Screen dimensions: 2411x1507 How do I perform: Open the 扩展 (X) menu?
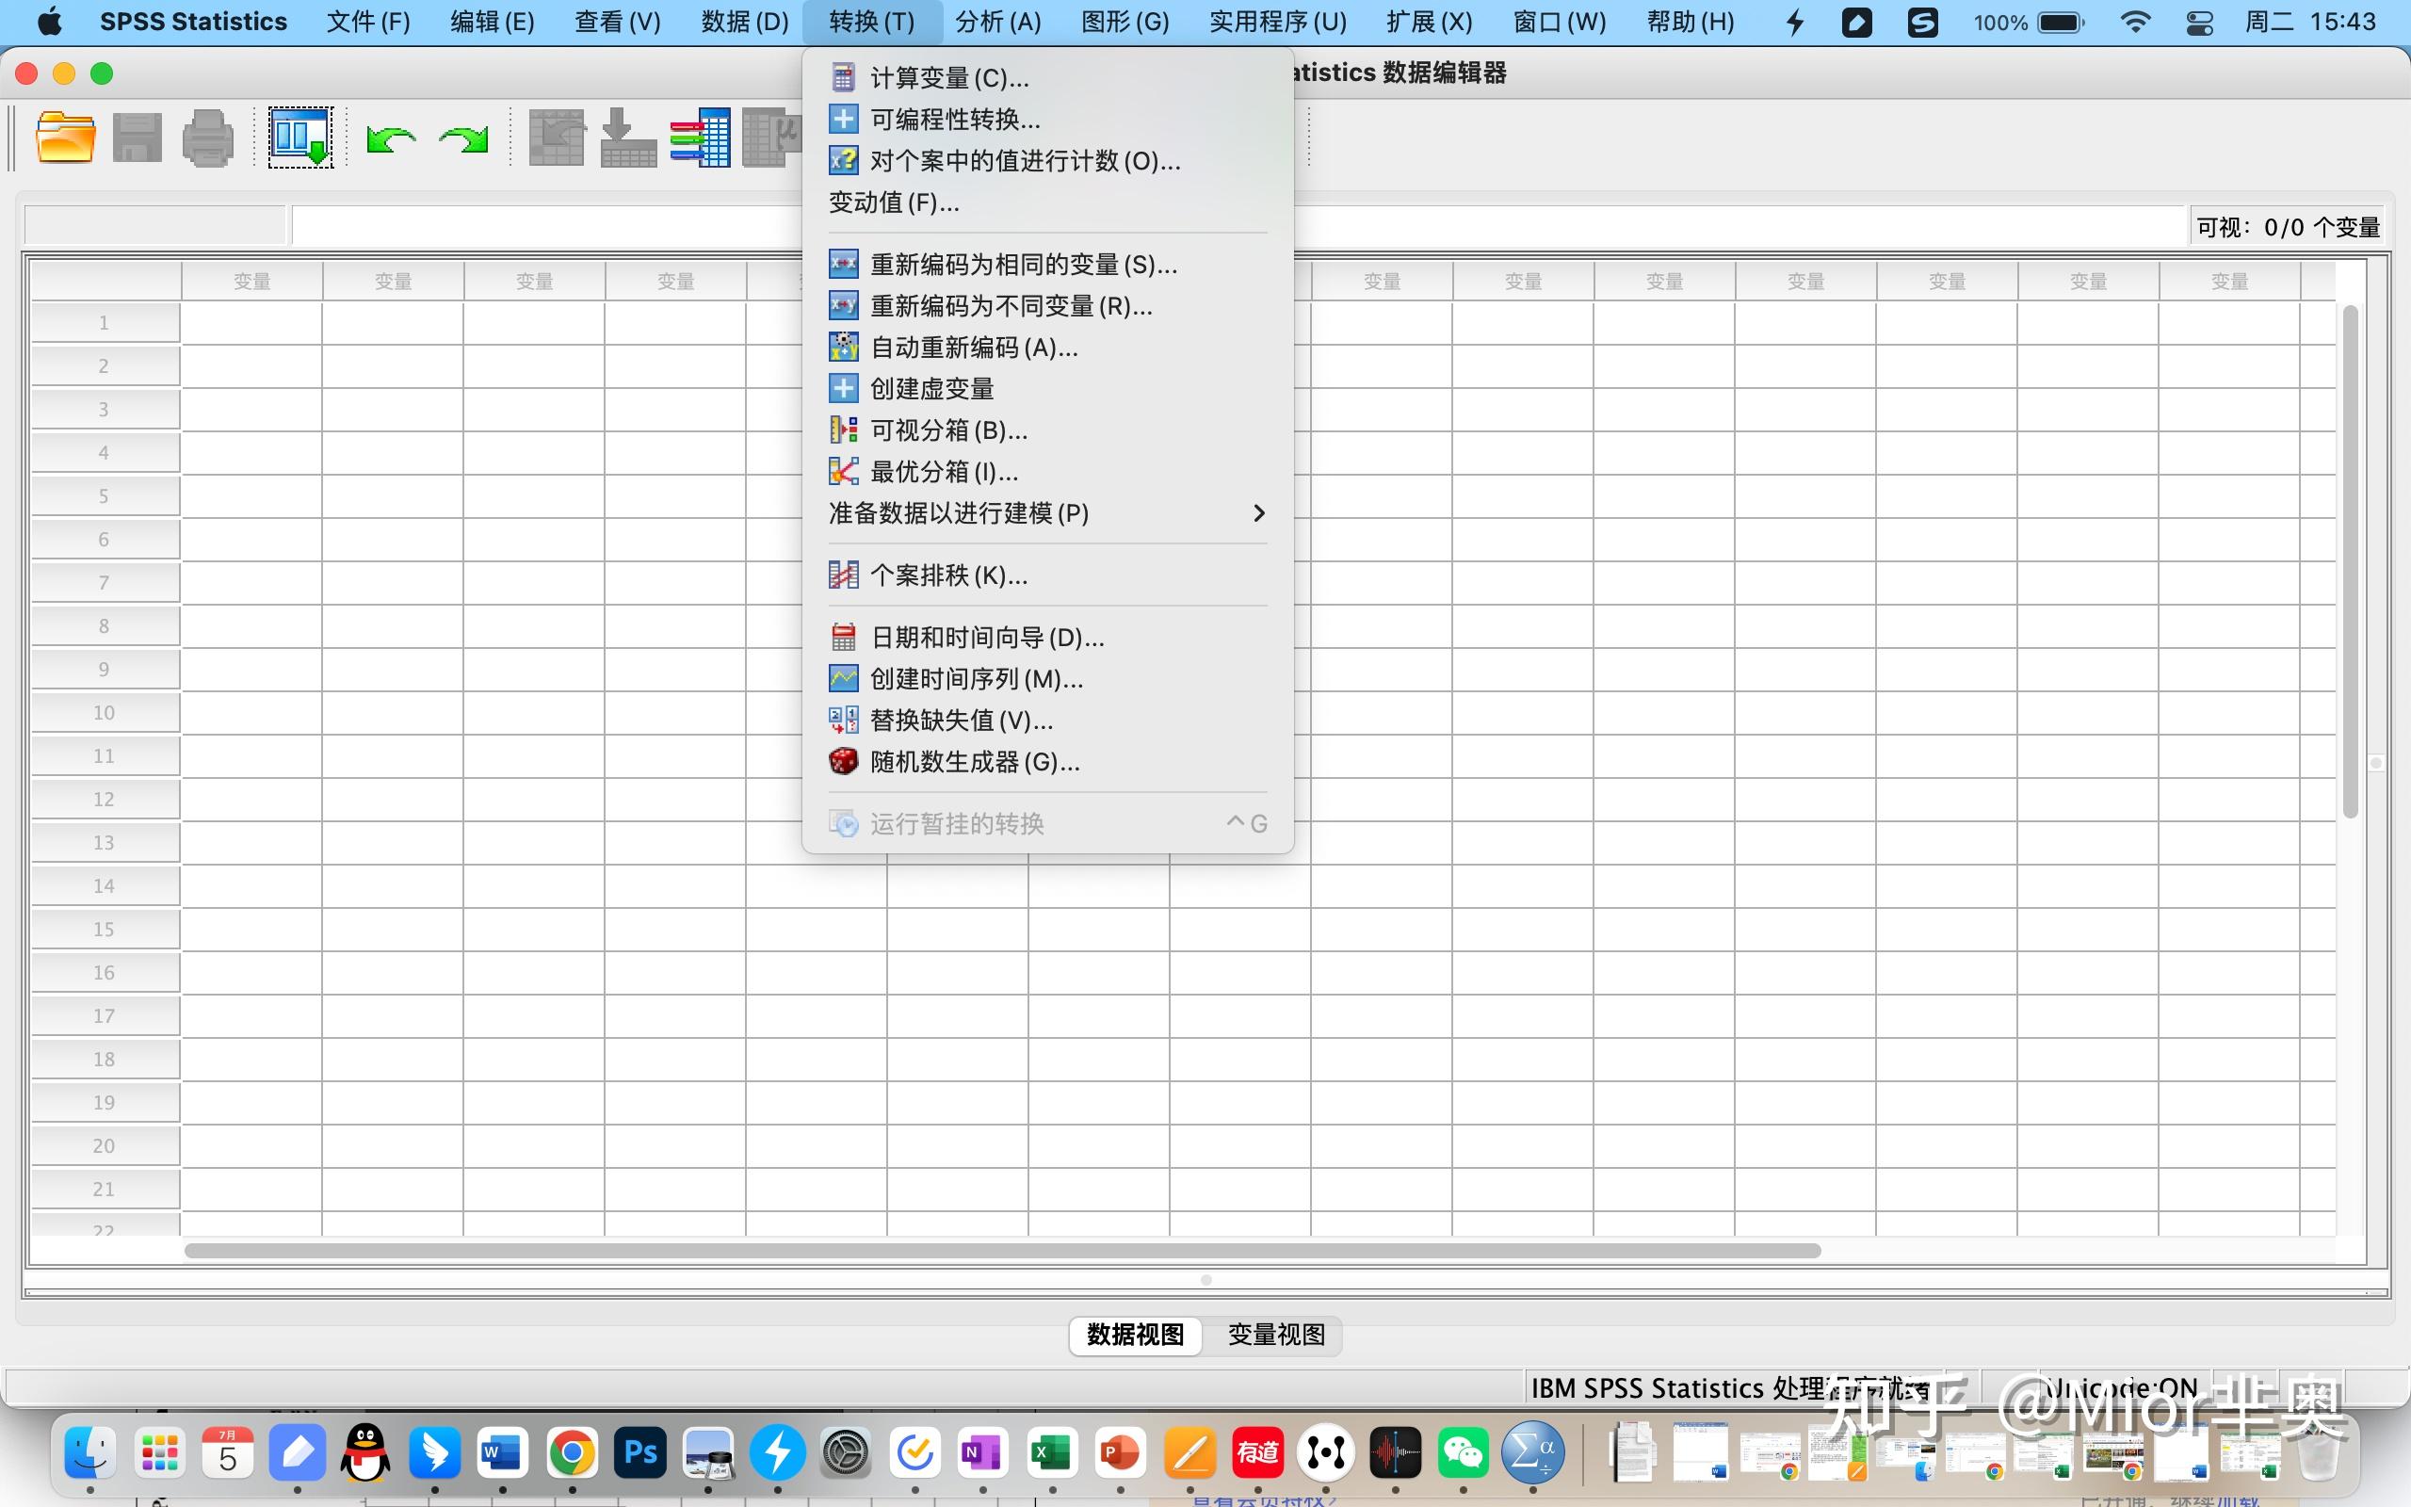1429,22
